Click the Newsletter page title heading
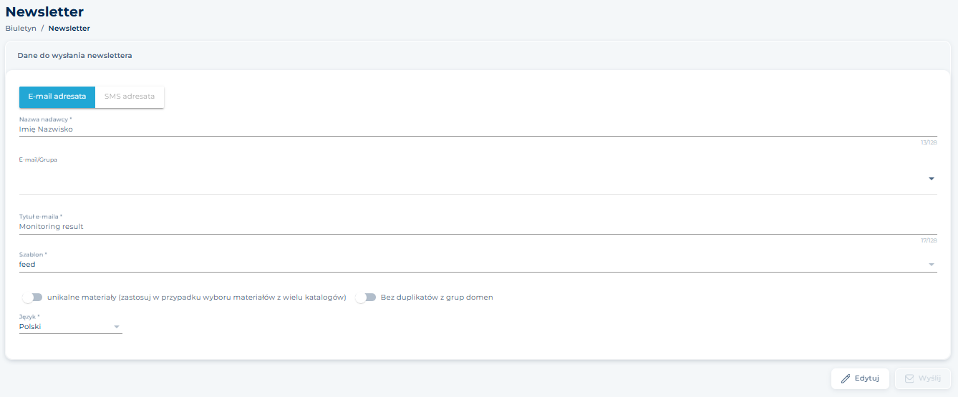The image size is (958, 397). tap(44, 12)
